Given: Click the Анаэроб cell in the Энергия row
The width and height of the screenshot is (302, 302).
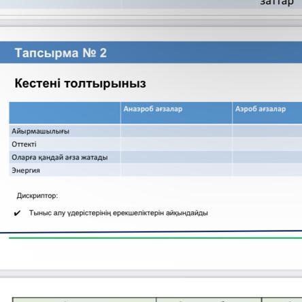Looking at the screenshot, I should [x=176, y=170].
